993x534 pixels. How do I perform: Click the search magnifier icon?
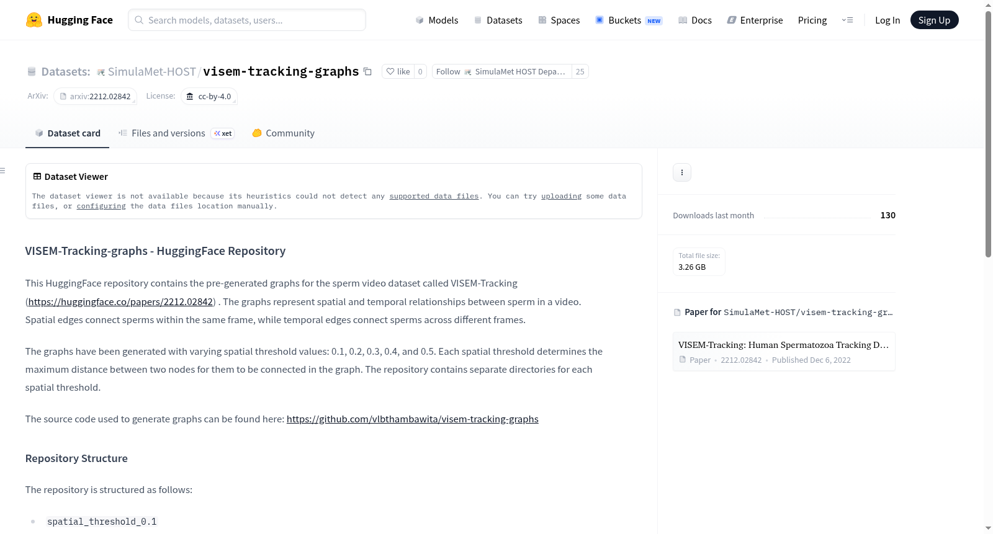coord(140,20)
